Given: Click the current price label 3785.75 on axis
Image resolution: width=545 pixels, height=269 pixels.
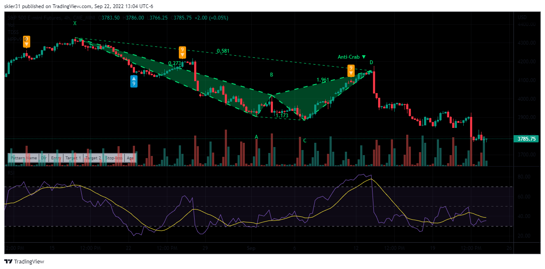Looking at the screenshot, I should coord(527,139).
